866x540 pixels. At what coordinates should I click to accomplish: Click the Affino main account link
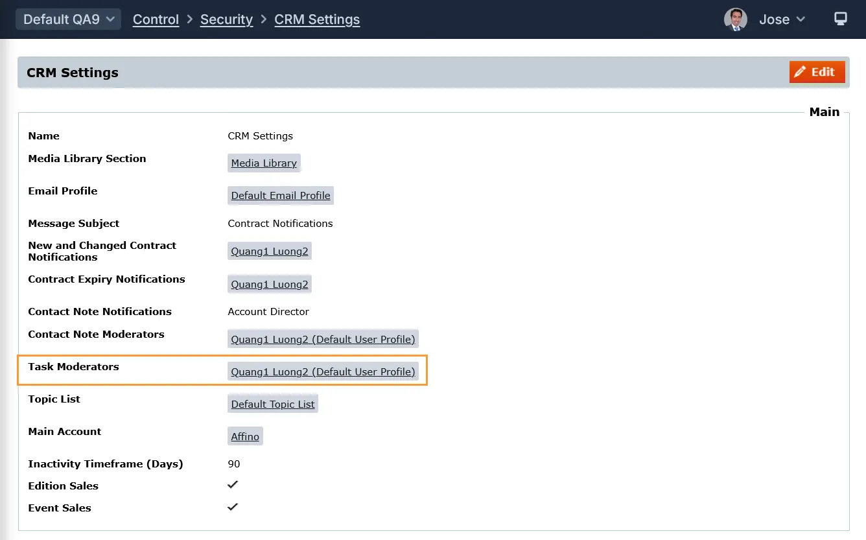coord(245,437)
